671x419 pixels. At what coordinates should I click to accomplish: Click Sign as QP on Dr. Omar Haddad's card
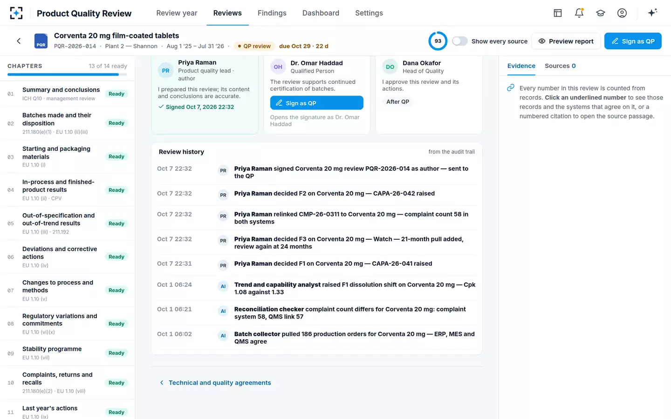click(317, 103)
